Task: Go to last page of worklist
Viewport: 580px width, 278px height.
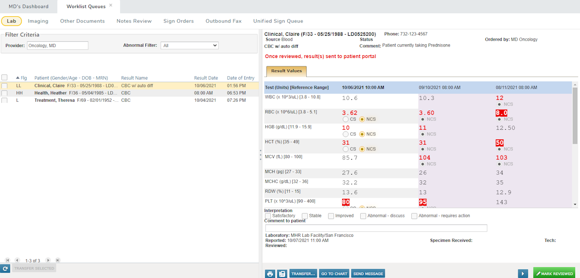Action: (58, 260)
